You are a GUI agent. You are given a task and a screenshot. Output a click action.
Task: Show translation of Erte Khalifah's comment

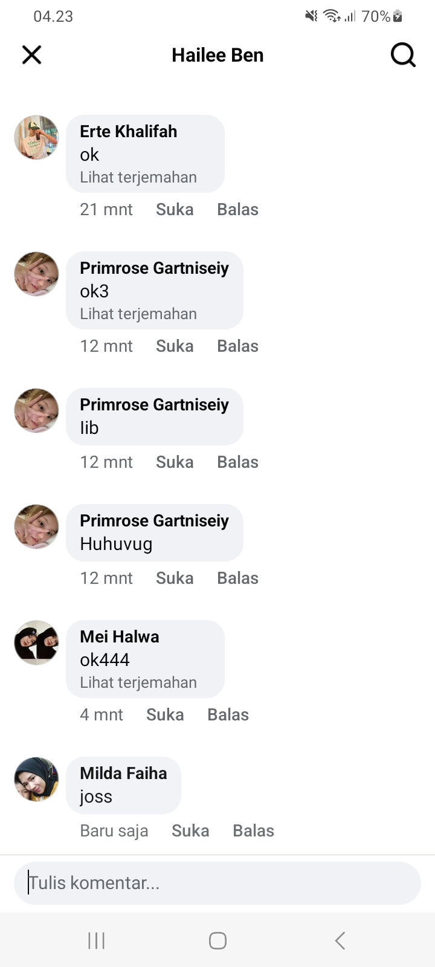point(138,178)
